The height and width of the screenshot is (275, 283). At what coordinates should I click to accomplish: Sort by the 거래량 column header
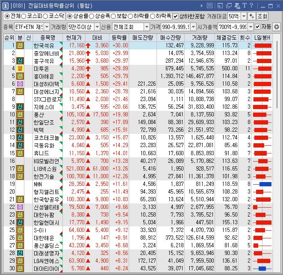tap(200, 38)
